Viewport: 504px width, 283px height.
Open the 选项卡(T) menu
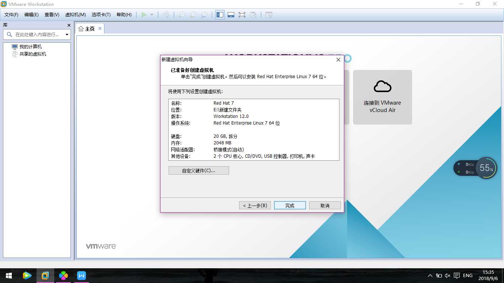coord(101,15)
